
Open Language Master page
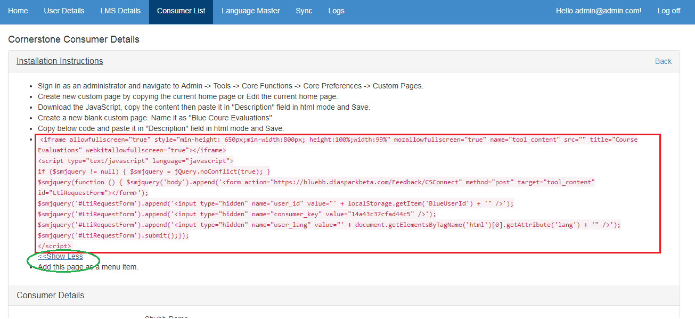(251, 11)
